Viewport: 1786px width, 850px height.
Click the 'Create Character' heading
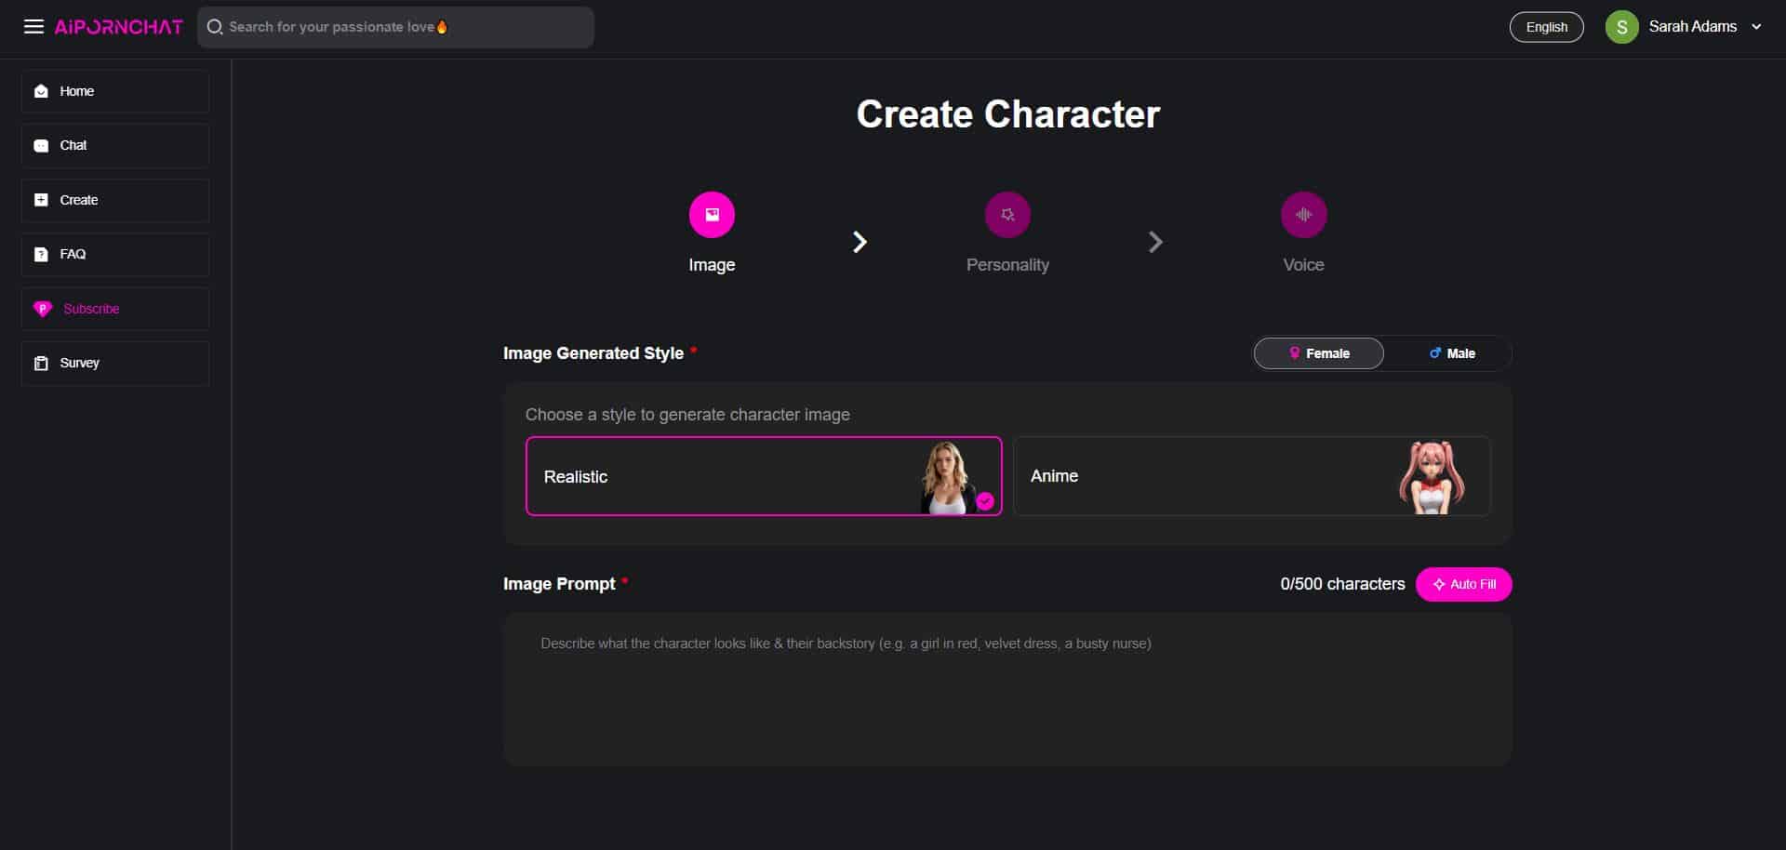(1007, 114)
